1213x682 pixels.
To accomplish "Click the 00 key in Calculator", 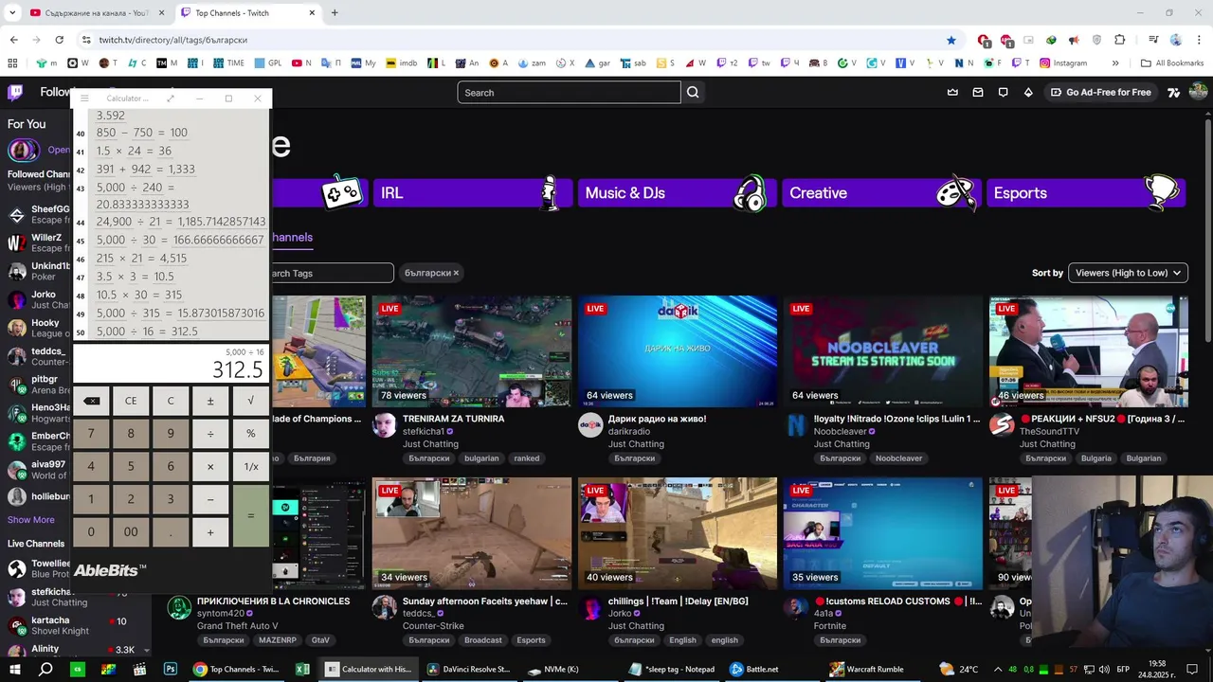I will 131,531.
